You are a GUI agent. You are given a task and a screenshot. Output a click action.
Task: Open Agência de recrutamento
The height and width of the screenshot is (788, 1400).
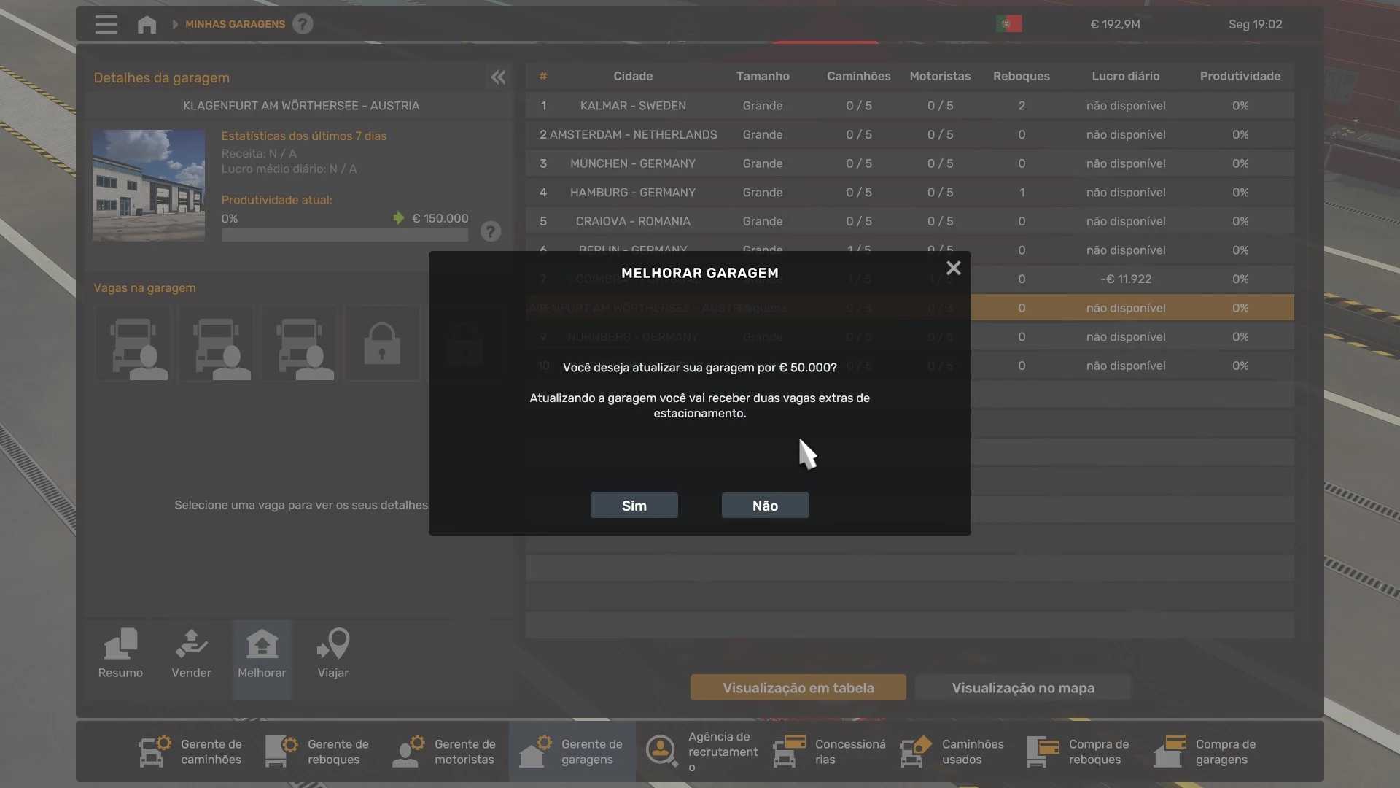click(701, 752)
